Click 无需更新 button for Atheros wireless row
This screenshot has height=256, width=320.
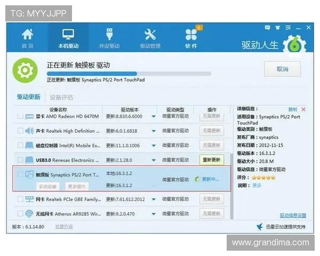[x=212, y=214]
